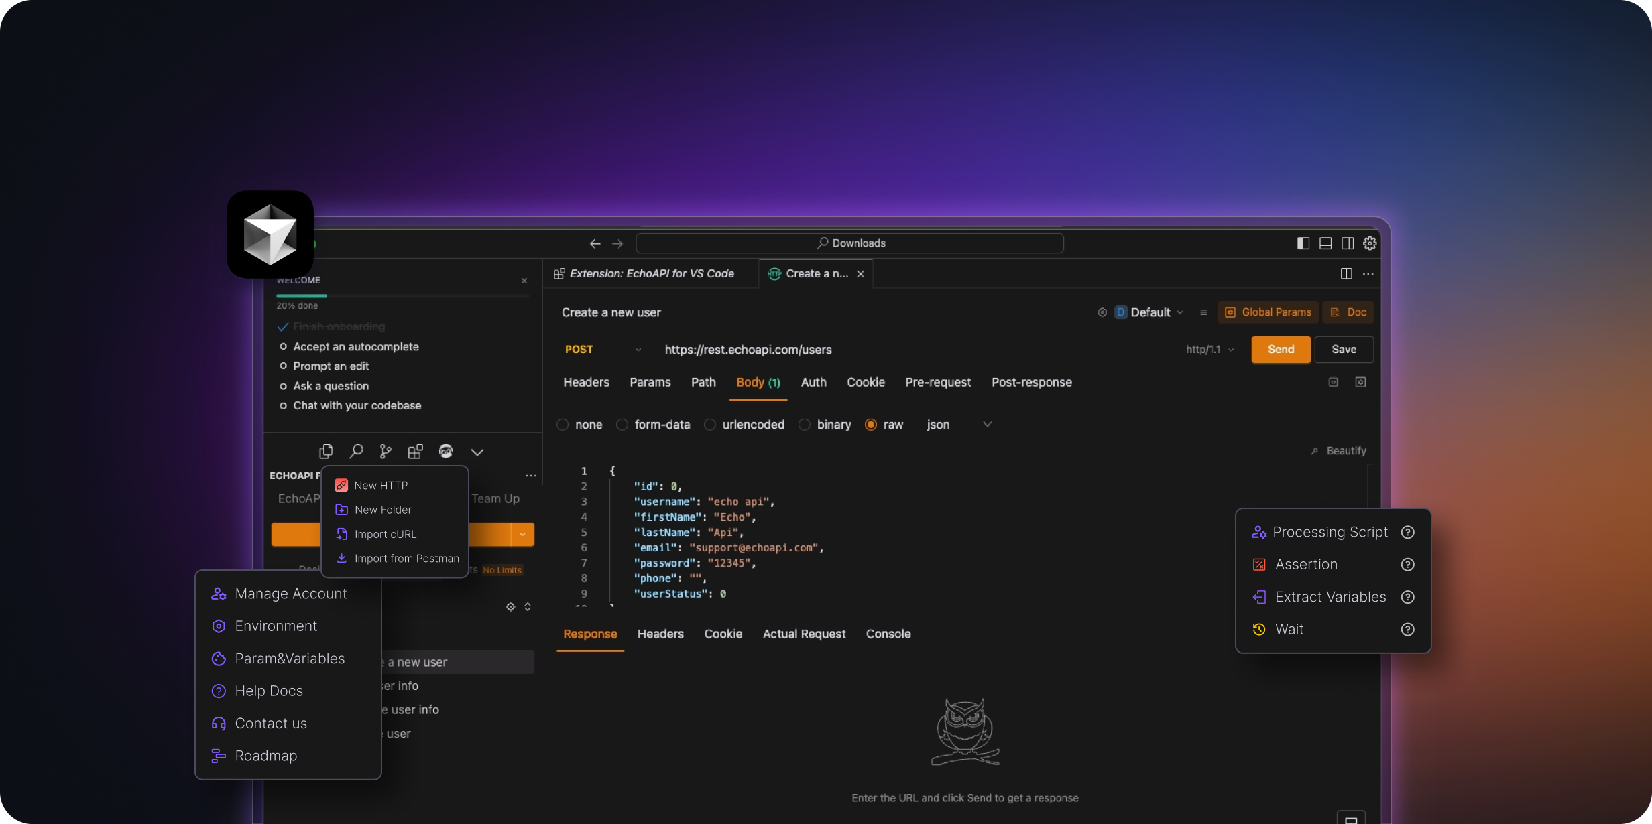
Task: Open the layout settings gear icon
Action: click(x=1370, y=243)
